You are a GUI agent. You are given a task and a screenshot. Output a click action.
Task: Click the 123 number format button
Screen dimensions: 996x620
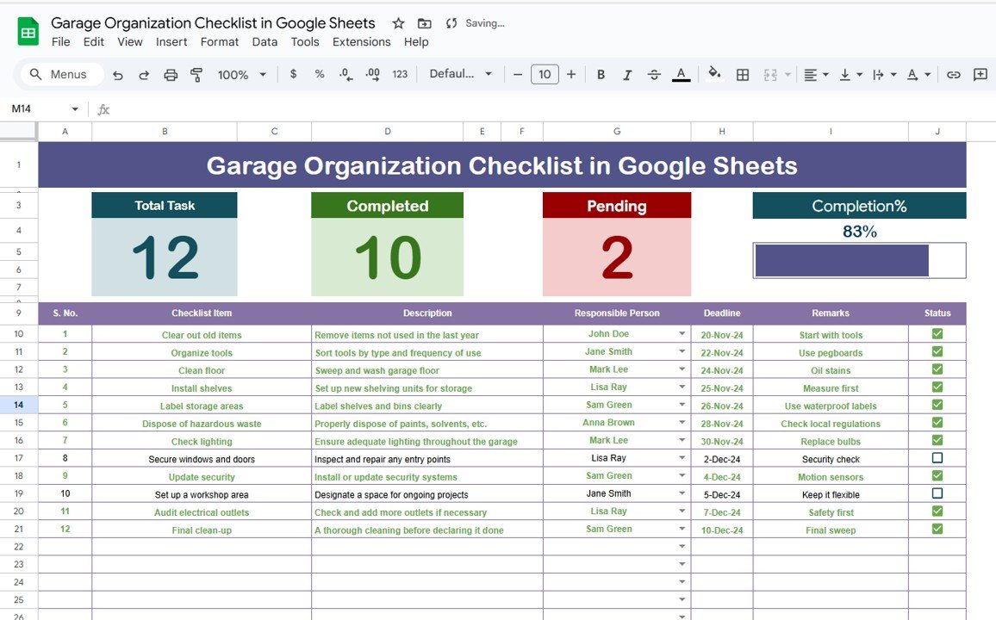click(x=400, y=74)
